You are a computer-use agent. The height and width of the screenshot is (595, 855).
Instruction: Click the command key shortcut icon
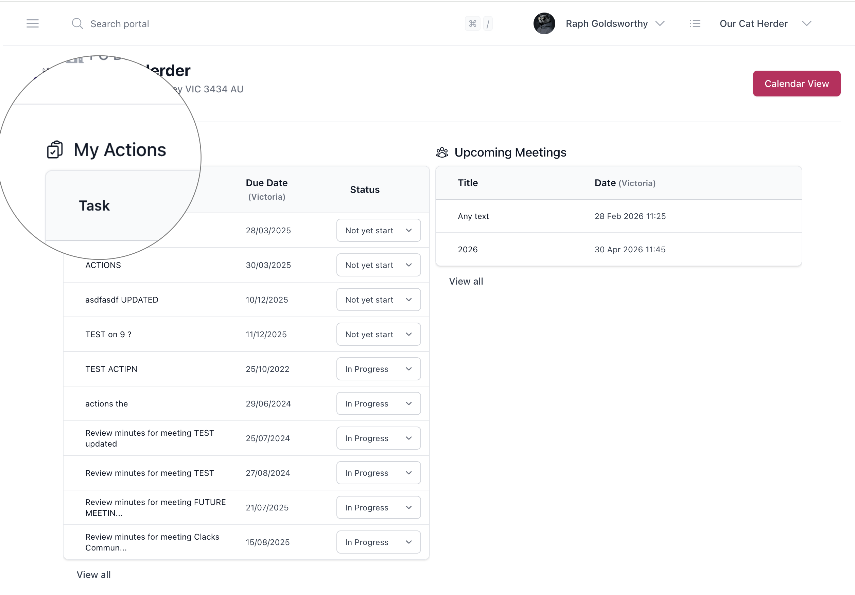coord(473,23)
